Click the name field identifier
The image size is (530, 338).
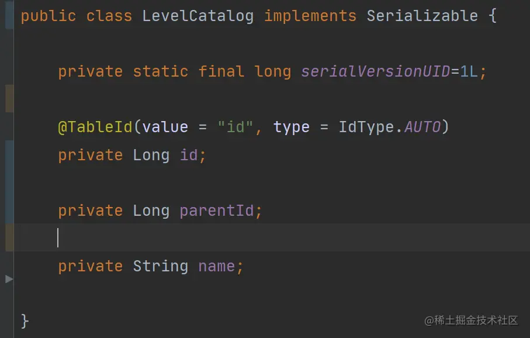coord(216,266)
